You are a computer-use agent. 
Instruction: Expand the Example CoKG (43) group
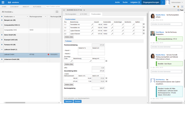pos(2,40)
